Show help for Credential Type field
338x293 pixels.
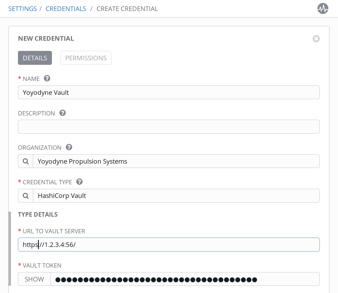click(79, 182)
